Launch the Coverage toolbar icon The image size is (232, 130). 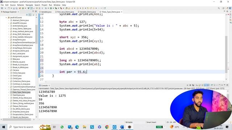pos(56,8)
